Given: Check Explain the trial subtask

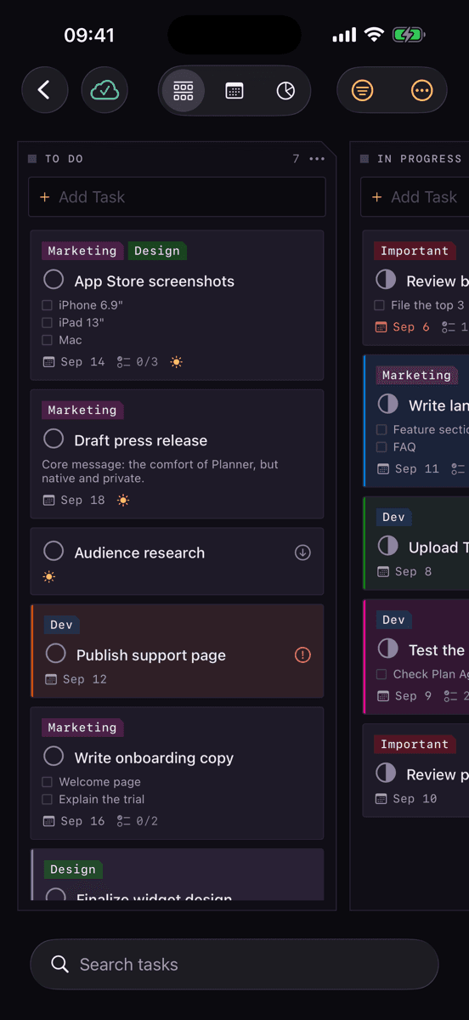Looking at the screenshot, I should (x=48, y=800).
